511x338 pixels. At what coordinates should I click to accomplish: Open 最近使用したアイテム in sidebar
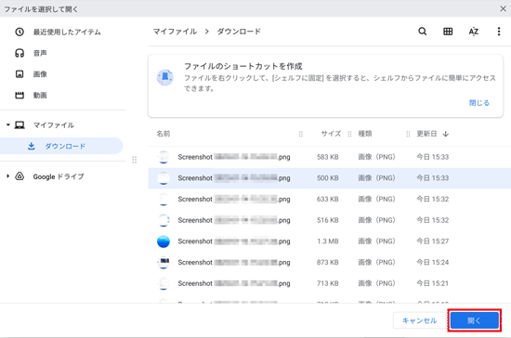67,32
